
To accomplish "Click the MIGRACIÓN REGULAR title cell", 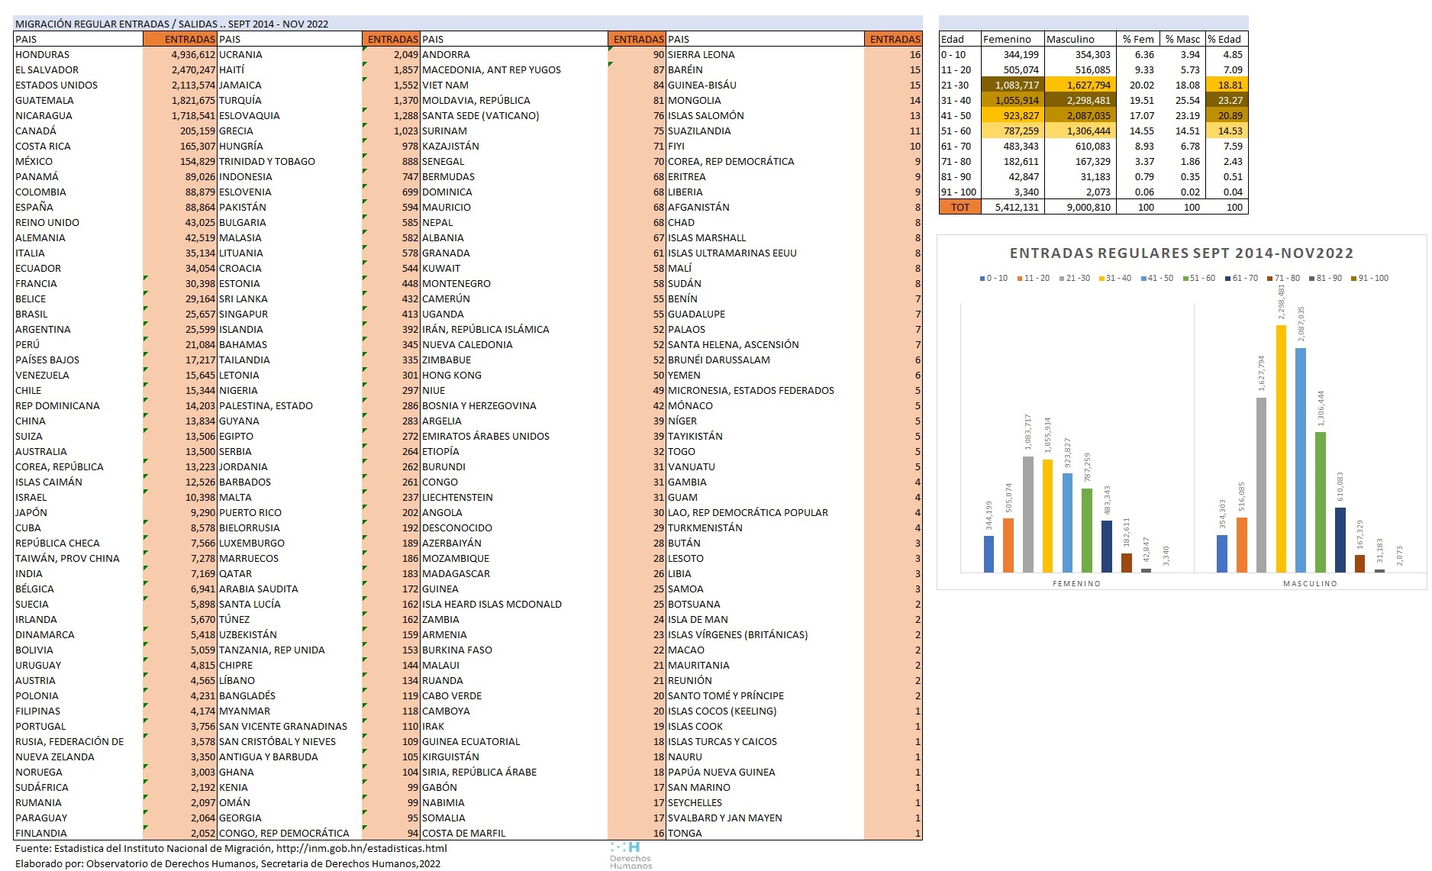I will (x=172, y=24).
